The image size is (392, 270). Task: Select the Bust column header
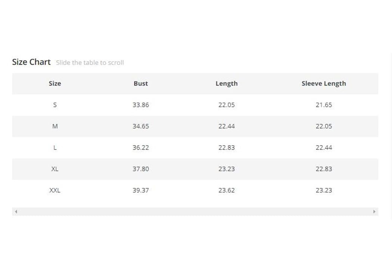[141, 84]
